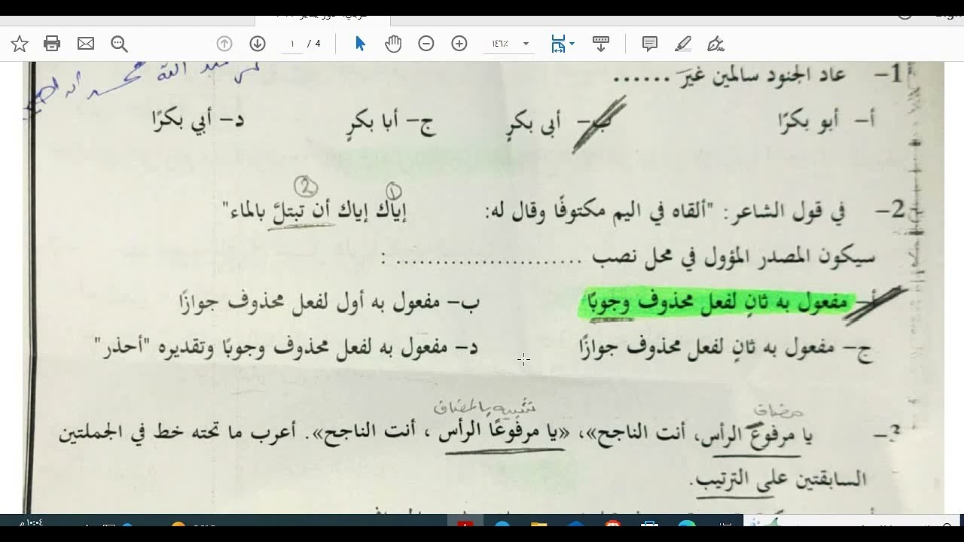This screenshot has width=964, height=542.
Task: Click answer option 'أبي بكرًا'
Action: (198, 120)
